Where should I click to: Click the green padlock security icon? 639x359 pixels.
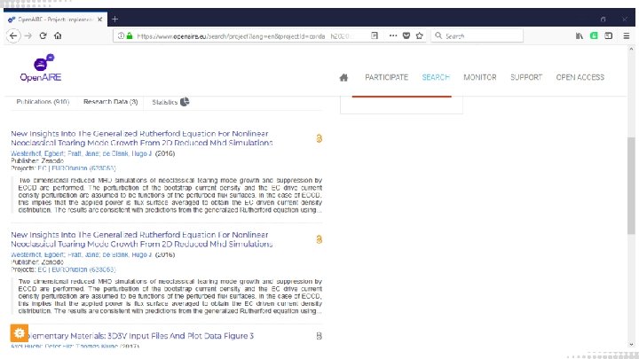tap(130, 35)
